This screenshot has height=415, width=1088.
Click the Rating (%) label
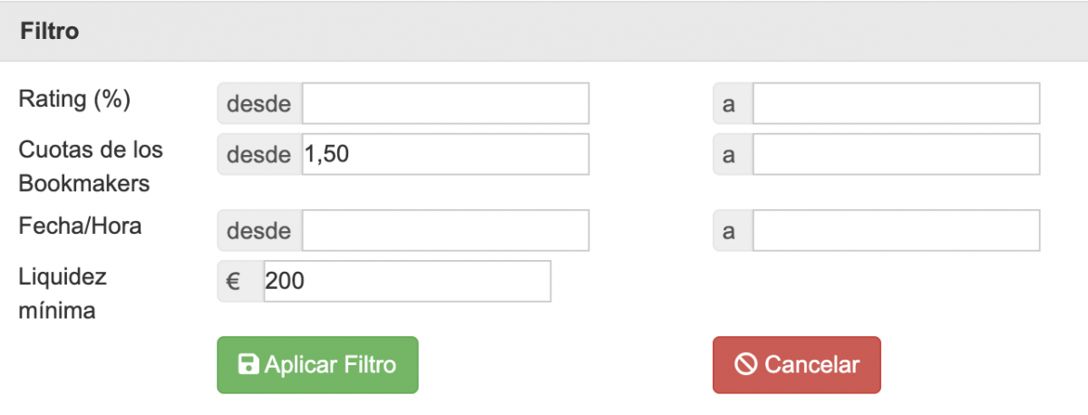coord(74,100)
